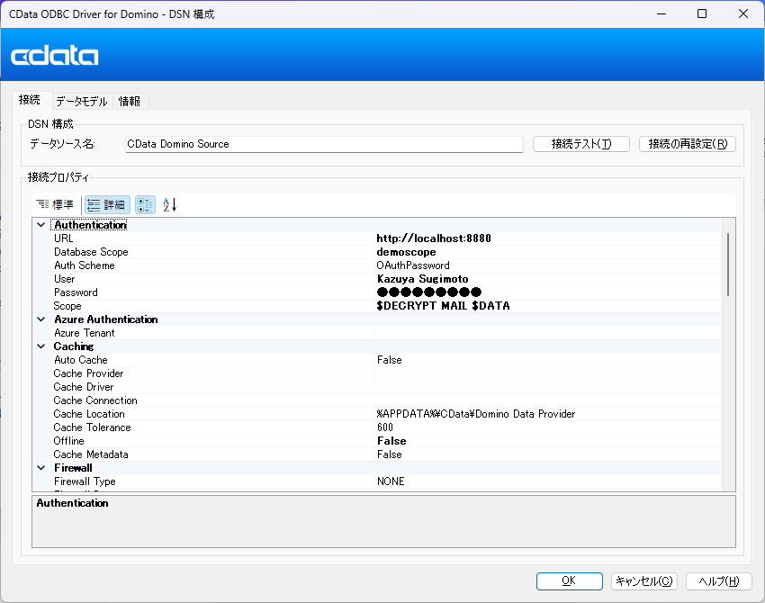Click the empty Cache Driver value field
This screenshot has height=603, width=765.
(546, 387)
